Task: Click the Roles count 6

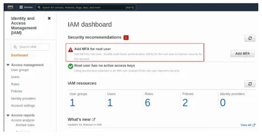Action: (148, 102)
